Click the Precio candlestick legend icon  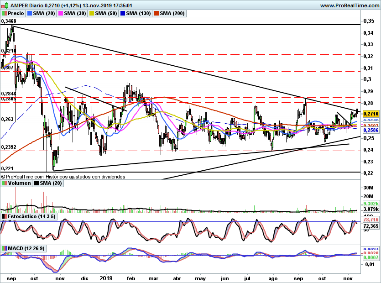coord(5,13)
